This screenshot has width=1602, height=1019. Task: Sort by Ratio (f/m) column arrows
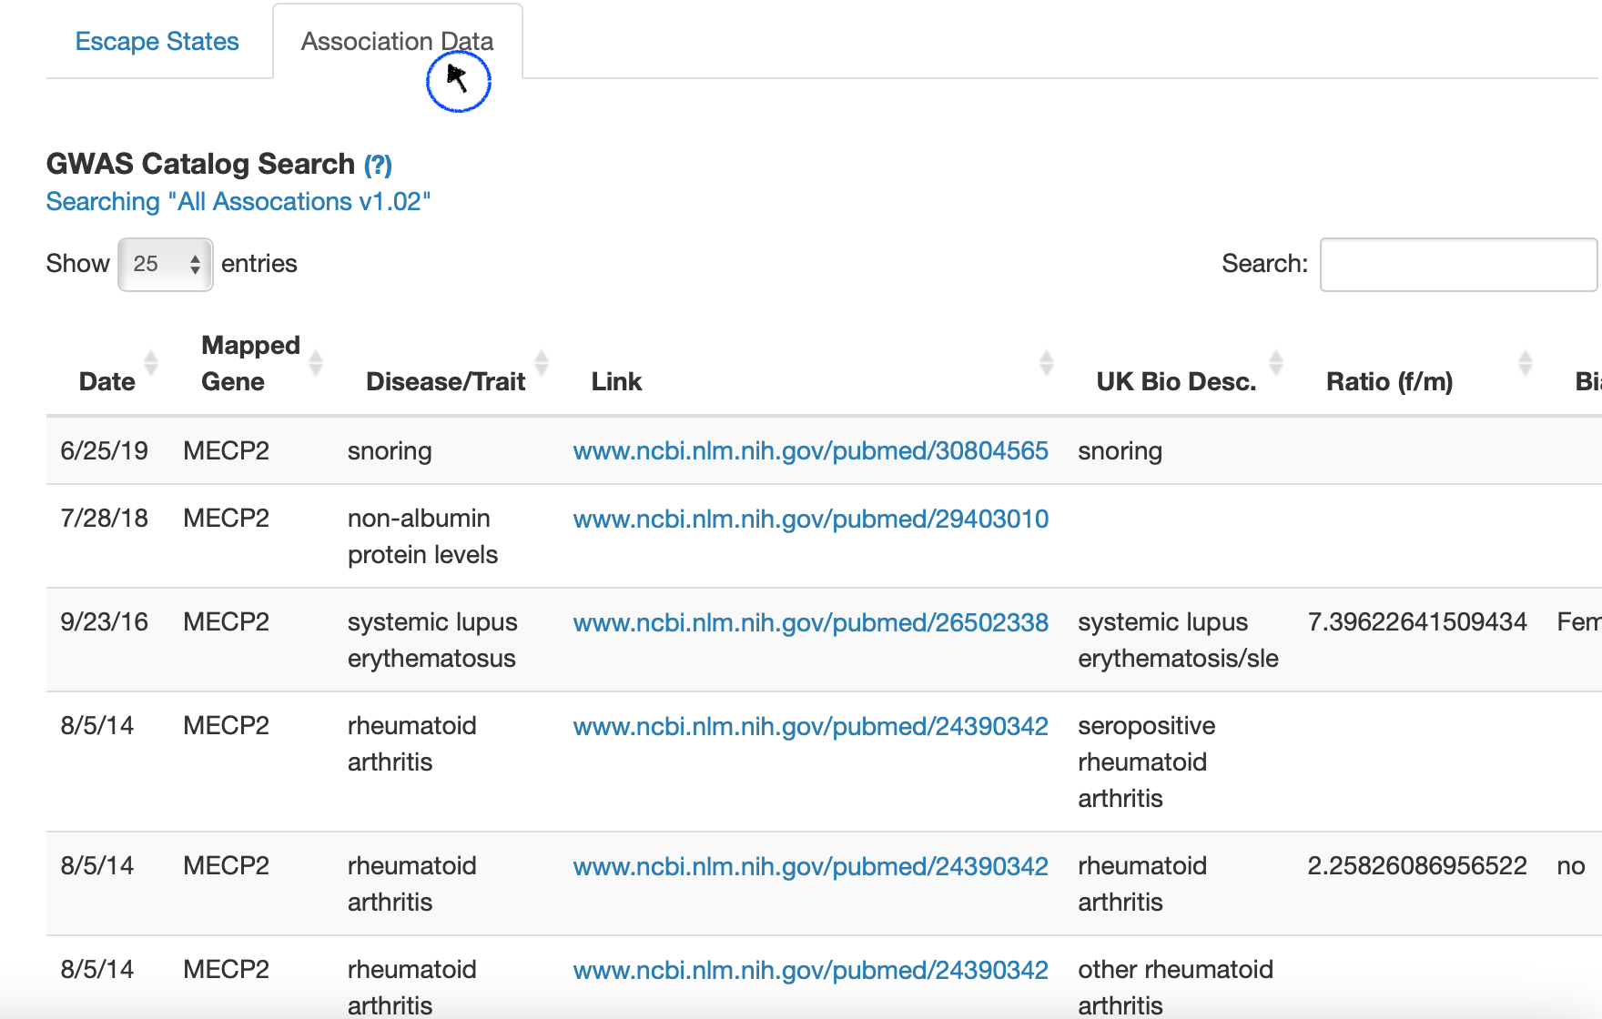pyautogui.click(x=1526, y=363)
